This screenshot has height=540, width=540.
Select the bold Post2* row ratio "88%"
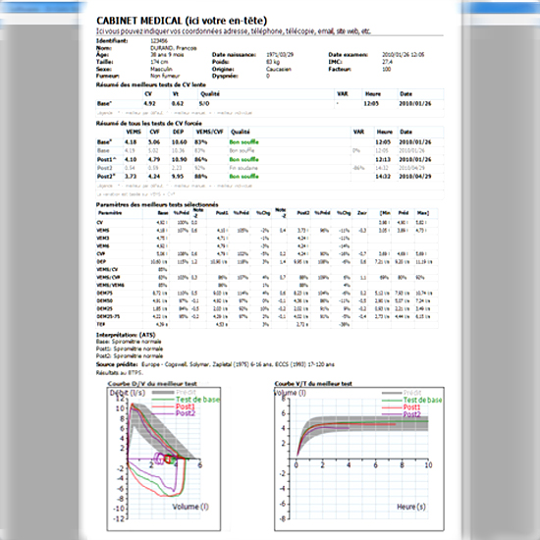[x=200, y=177]
